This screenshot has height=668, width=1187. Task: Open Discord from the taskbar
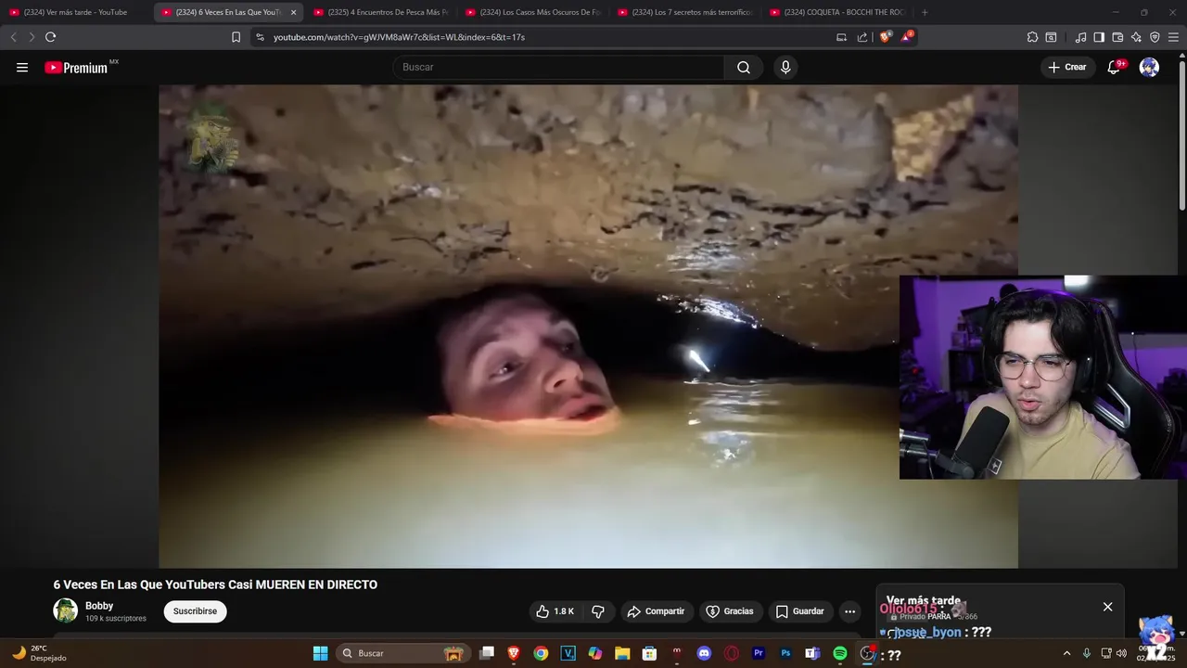(x=704, y=653)
